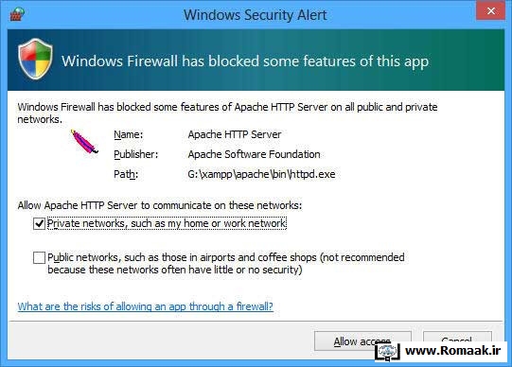This screenshot has width=512, height=367.
Task: Click the Cancel button
Action: [x=457, y=338]
